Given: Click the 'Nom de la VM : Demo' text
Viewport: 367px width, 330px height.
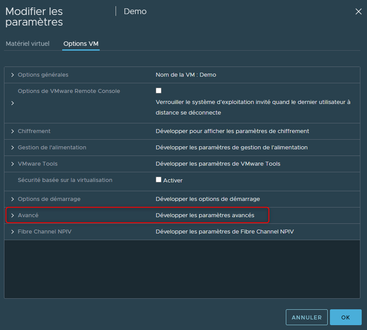Looking at the screenshot, I should 186,75.
